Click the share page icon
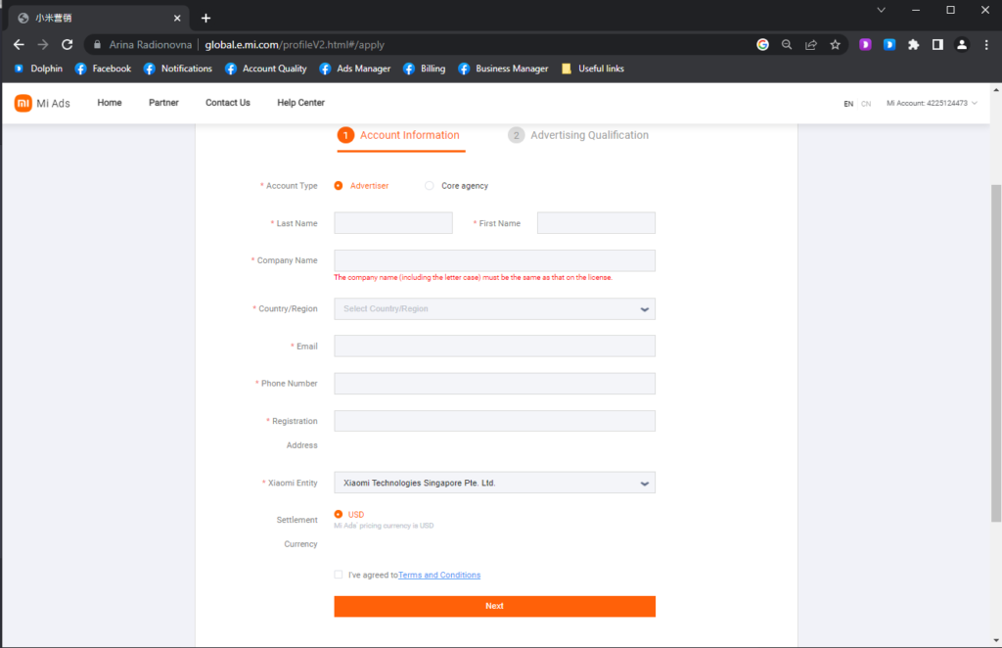 click(x=811, y=45)
